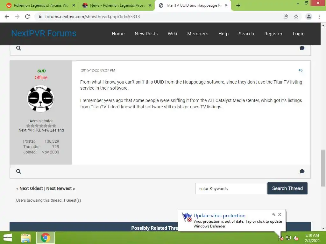The image size is (326, 244).
Task: Open the Help navigation item
Action: pos(223,34)
